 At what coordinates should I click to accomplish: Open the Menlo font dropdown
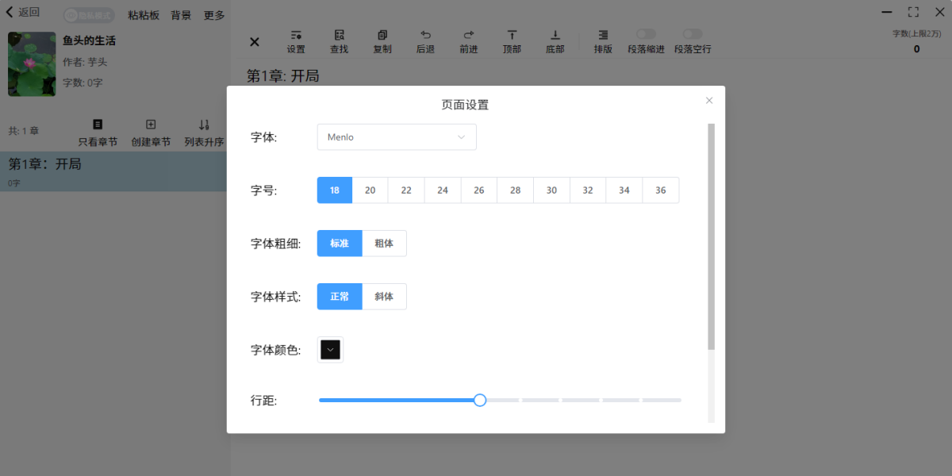coord(397,137)
